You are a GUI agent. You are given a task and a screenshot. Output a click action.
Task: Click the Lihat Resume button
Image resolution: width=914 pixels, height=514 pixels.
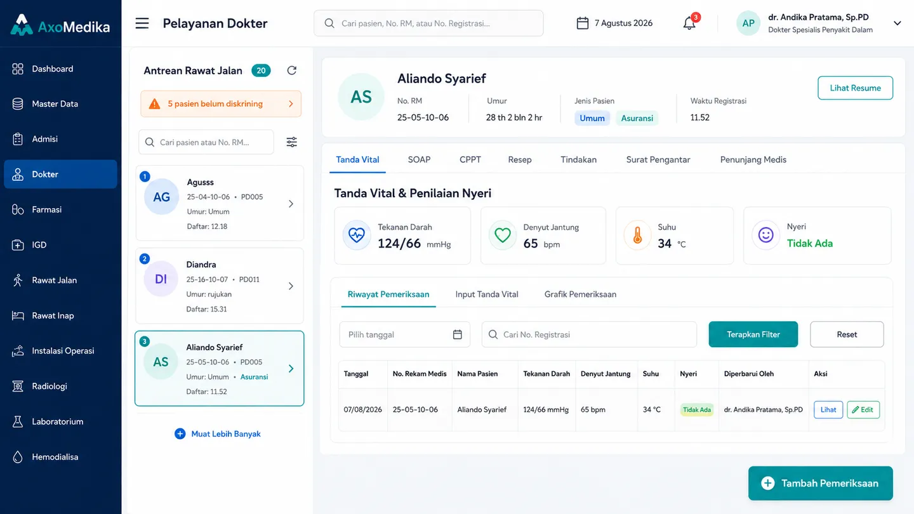pyautogui.click(x=856, y=88)
